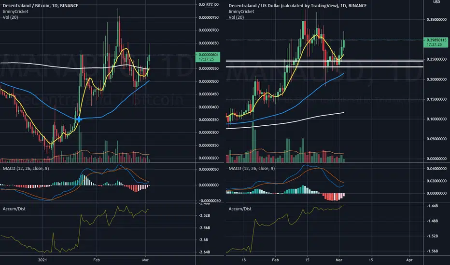The image size is (450, 265).
Task: Select the upper white horizontal line on USD chart
Action: pos(324,61)
